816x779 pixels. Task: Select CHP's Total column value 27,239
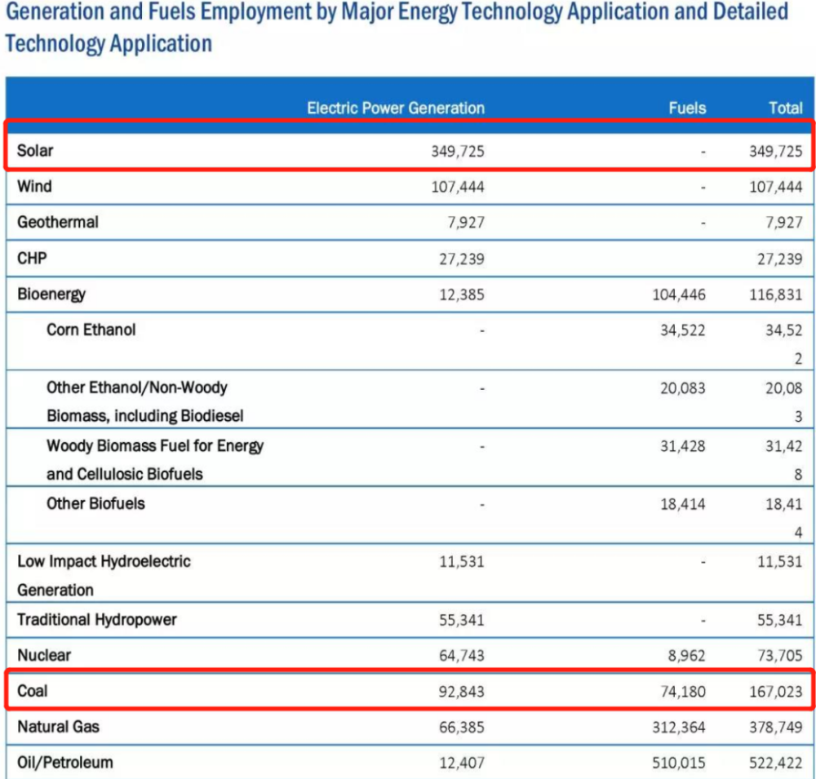tap(779, 259)
